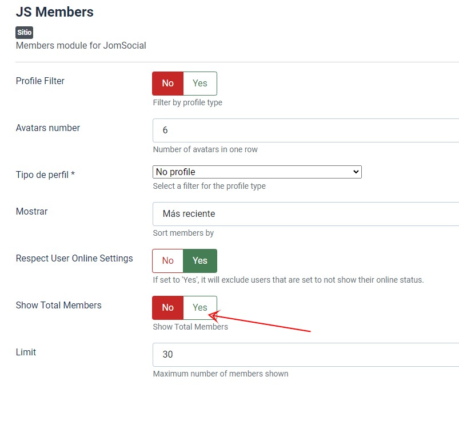Click the Limit label
459x428 pixels.
point(26,352)
